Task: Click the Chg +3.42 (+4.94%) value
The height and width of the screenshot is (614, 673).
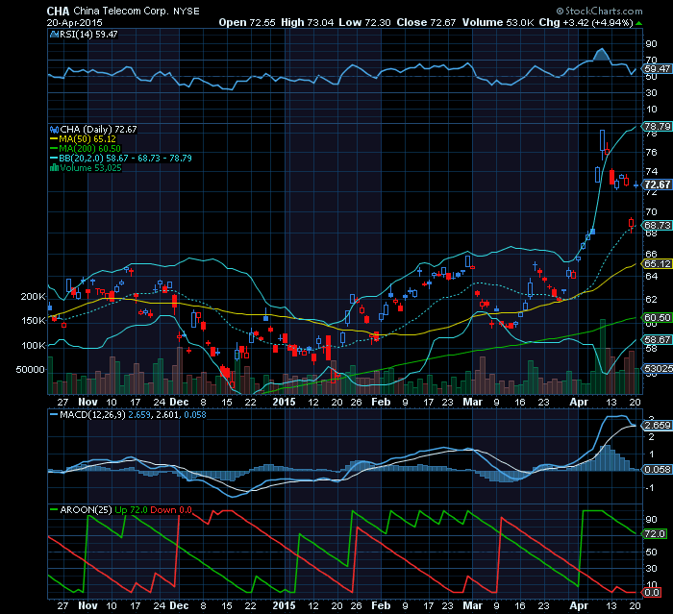Action: (x=586, y=23)
